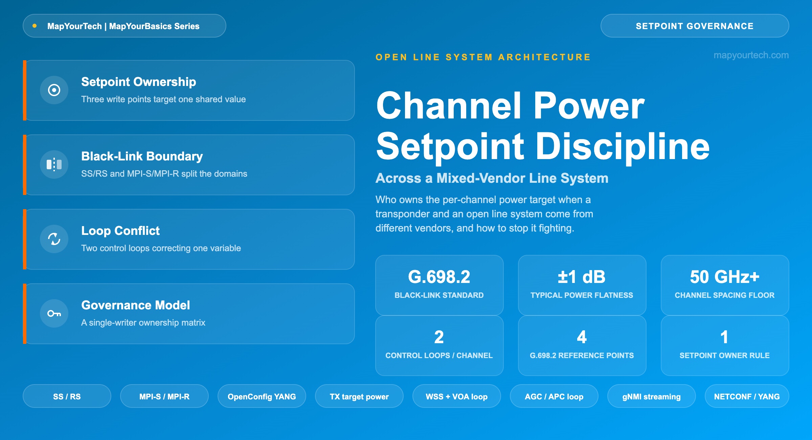
Task: Visit the mapyourtech.com link
Action: (x=751, y=55)
